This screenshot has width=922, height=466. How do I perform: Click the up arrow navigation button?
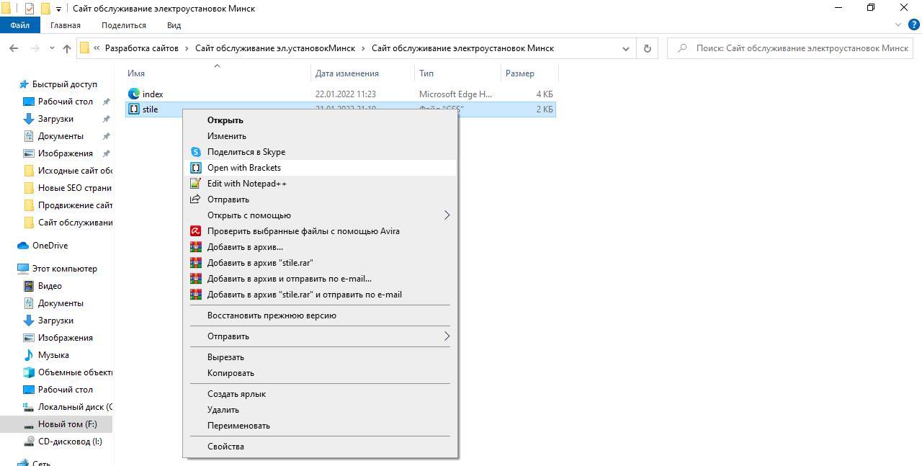(x=67, y=48)
